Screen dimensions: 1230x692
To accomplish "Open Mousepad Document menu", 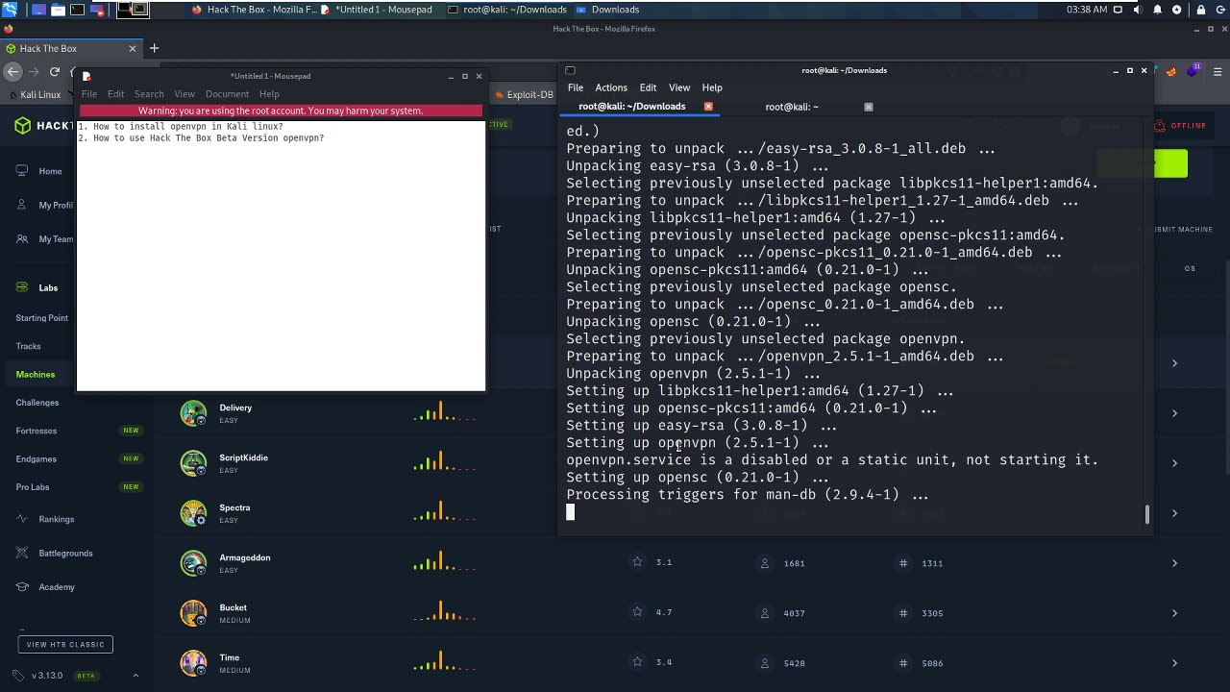I will 227,94.
